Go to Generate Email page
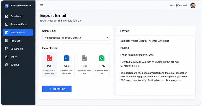Viewport: 203px width, 106px height. [18, 24]
